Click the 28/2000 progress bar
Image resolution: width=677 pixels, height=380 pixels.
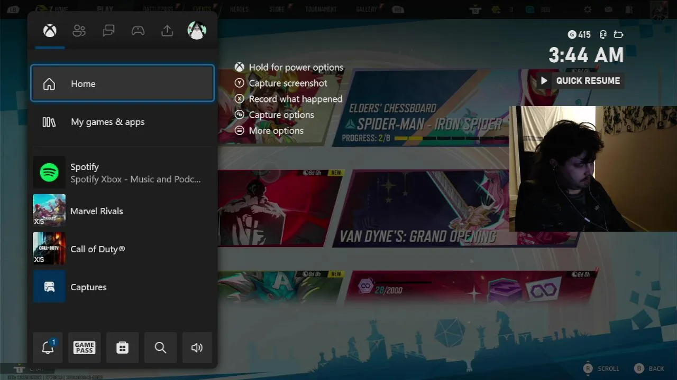click(402, 282)
